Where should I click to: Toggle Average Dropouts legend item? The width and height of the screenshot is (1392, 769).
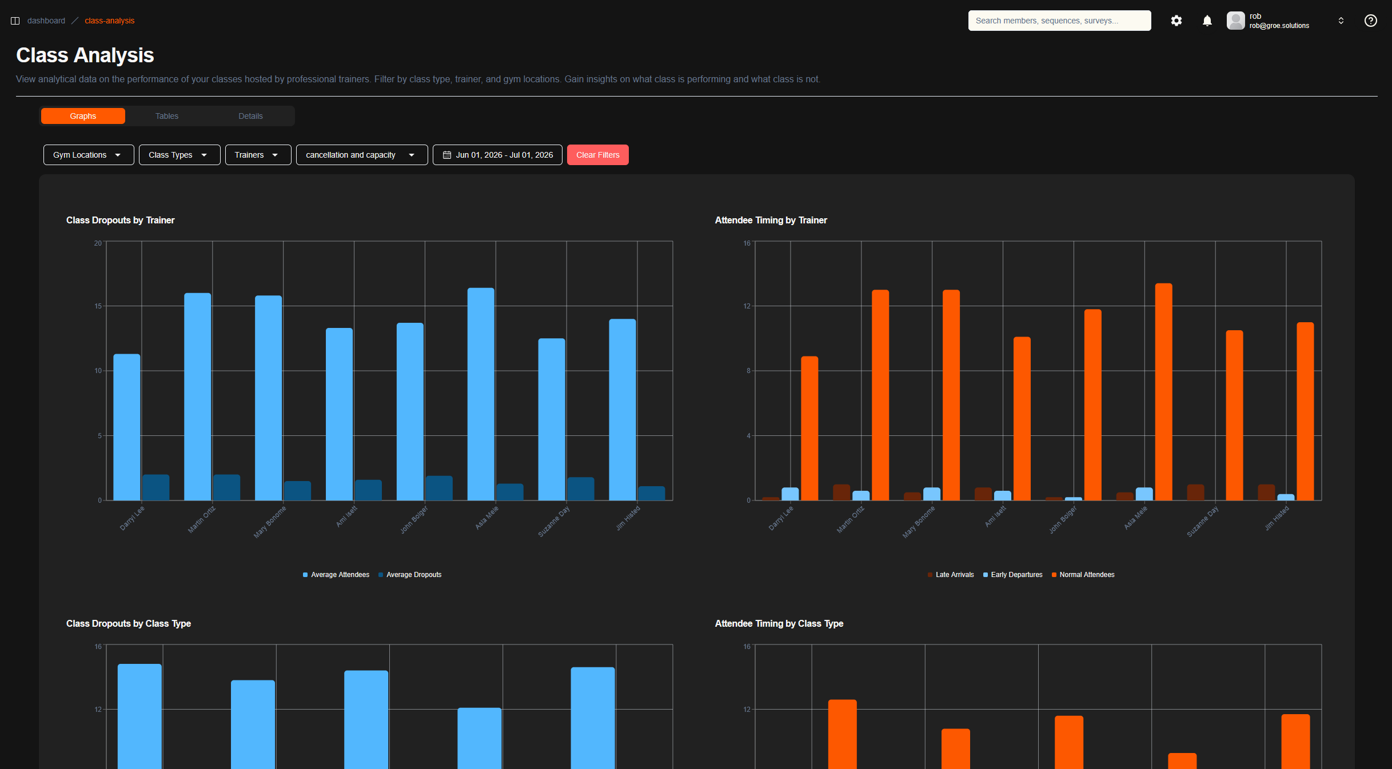[410, 575]
